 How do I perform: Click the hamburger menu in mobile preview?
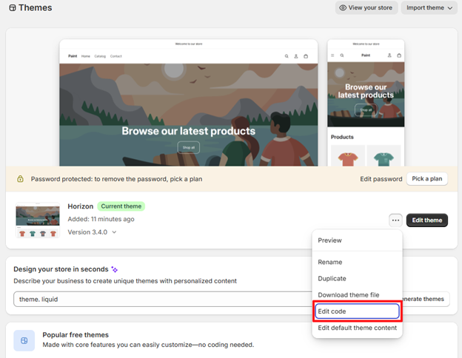332,55
